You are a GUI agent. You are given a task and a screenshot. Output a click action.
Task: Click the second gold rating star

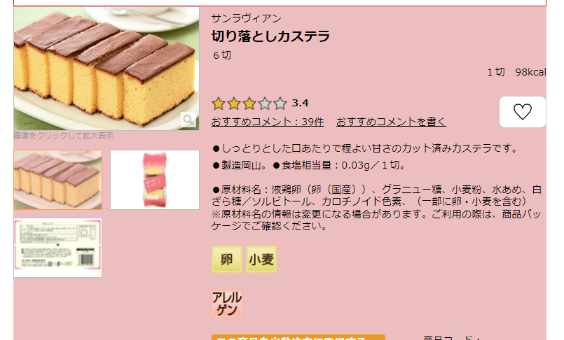coord(234,104)
